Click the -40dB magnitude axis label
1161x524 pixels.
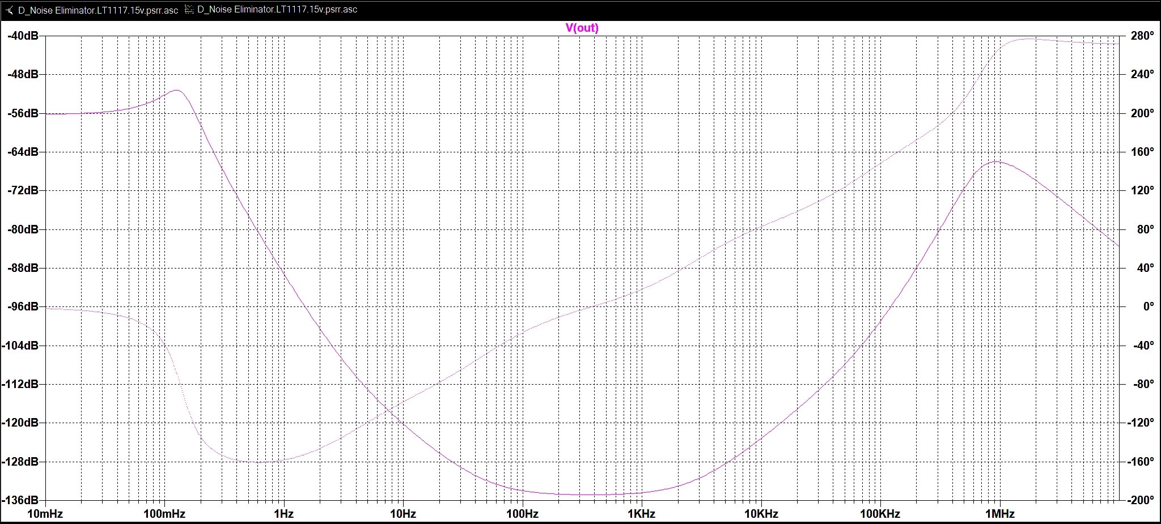23,36
